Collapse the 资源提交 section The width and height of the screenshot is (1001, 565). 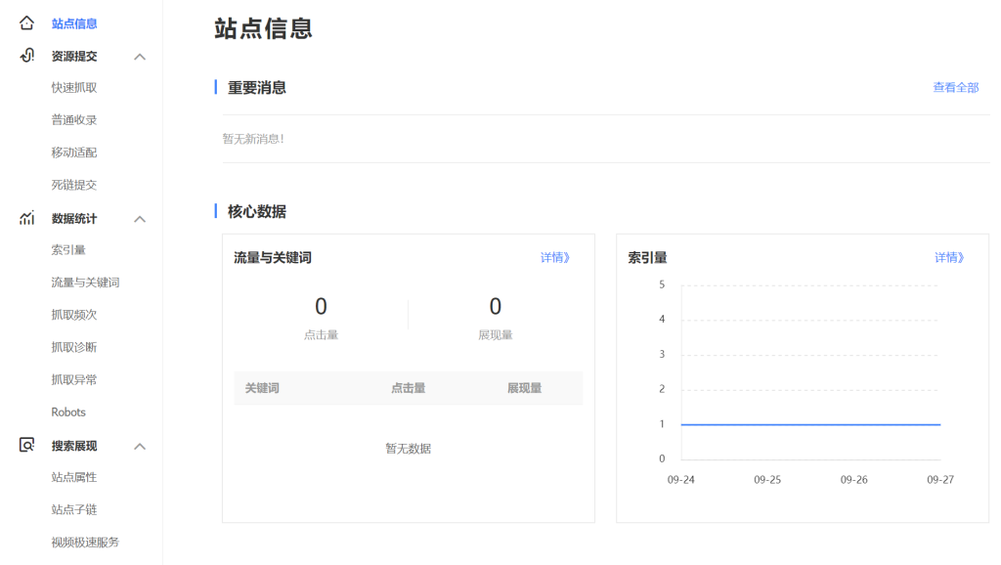click(x=139, y=56)
